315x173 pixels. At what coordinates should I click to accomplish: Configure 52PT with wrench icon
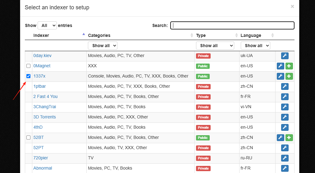click(x=285, y=148)
